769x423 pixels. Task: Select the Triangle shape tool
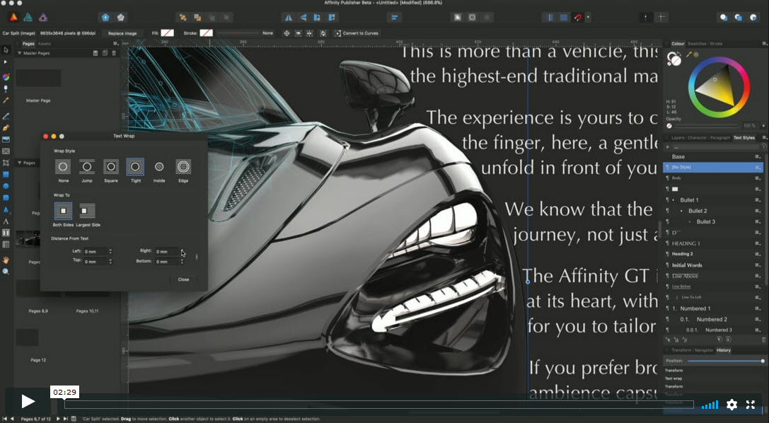[x=6, y=210]
